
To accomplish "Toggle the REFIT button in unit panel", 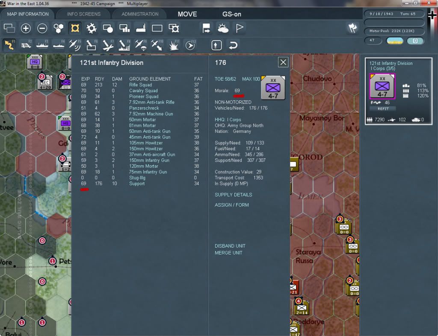I will pyautogui.click(x=383, y=109).
